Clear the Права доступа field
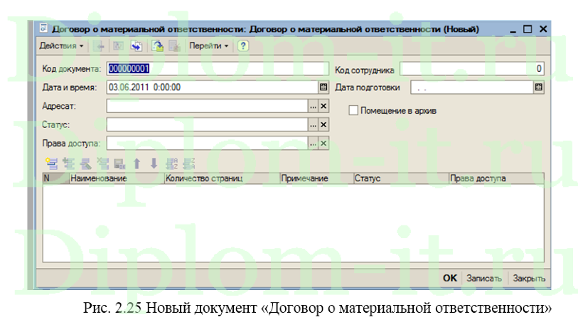The image size is (578, 327). pyautogui.click(x=323, y=144)
